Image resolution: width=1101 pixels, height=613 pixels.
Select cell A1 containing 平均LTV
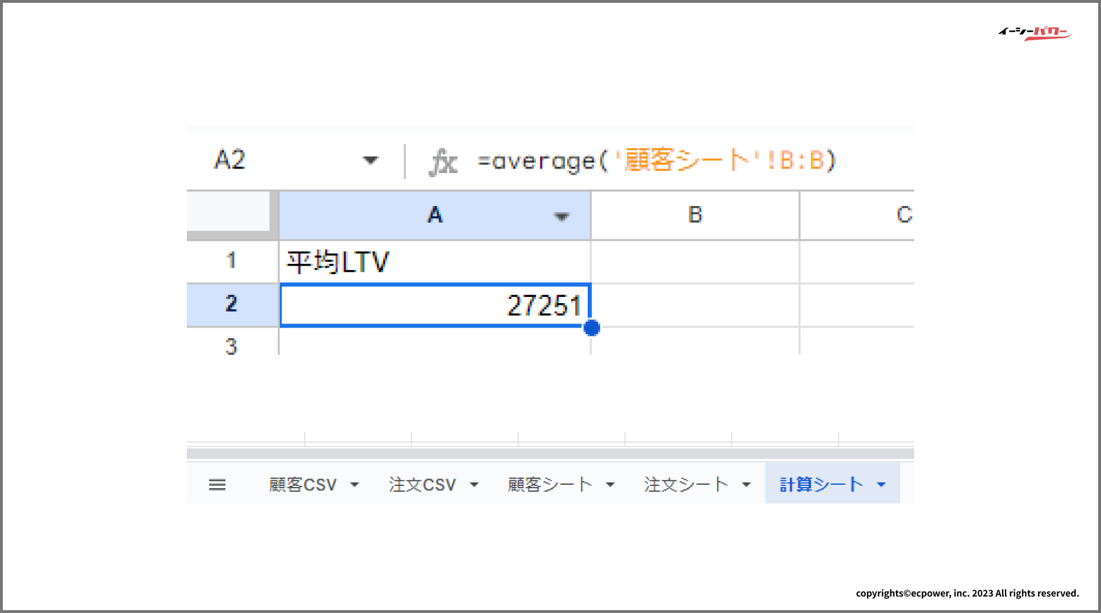[434, 262]
